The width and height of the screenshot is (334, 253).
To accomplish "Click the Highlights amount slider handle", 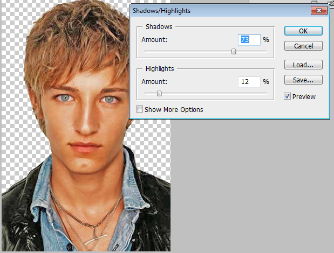I will 159,93.
